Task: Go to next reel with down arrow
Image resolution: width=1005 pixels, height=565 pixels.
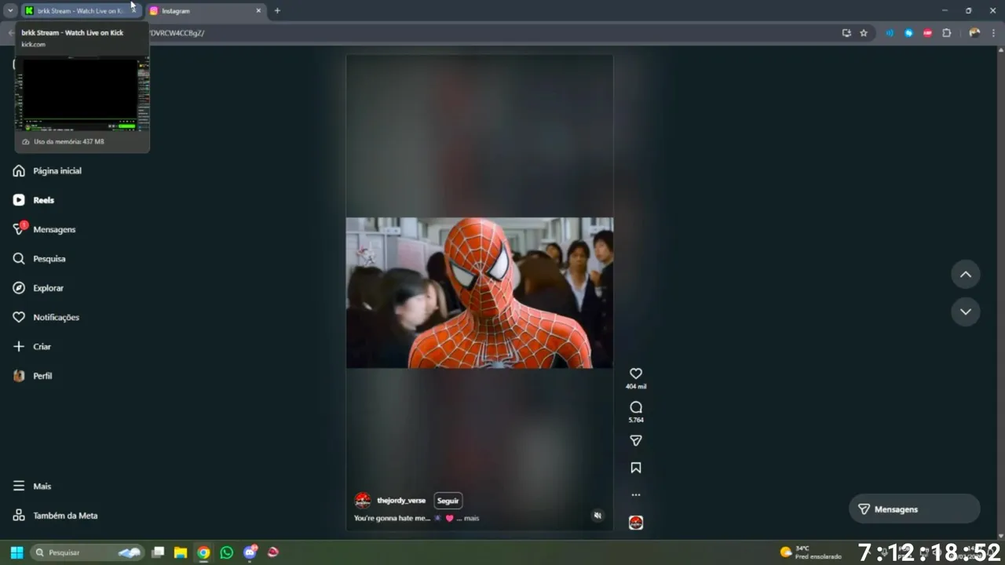Action: 966,312
